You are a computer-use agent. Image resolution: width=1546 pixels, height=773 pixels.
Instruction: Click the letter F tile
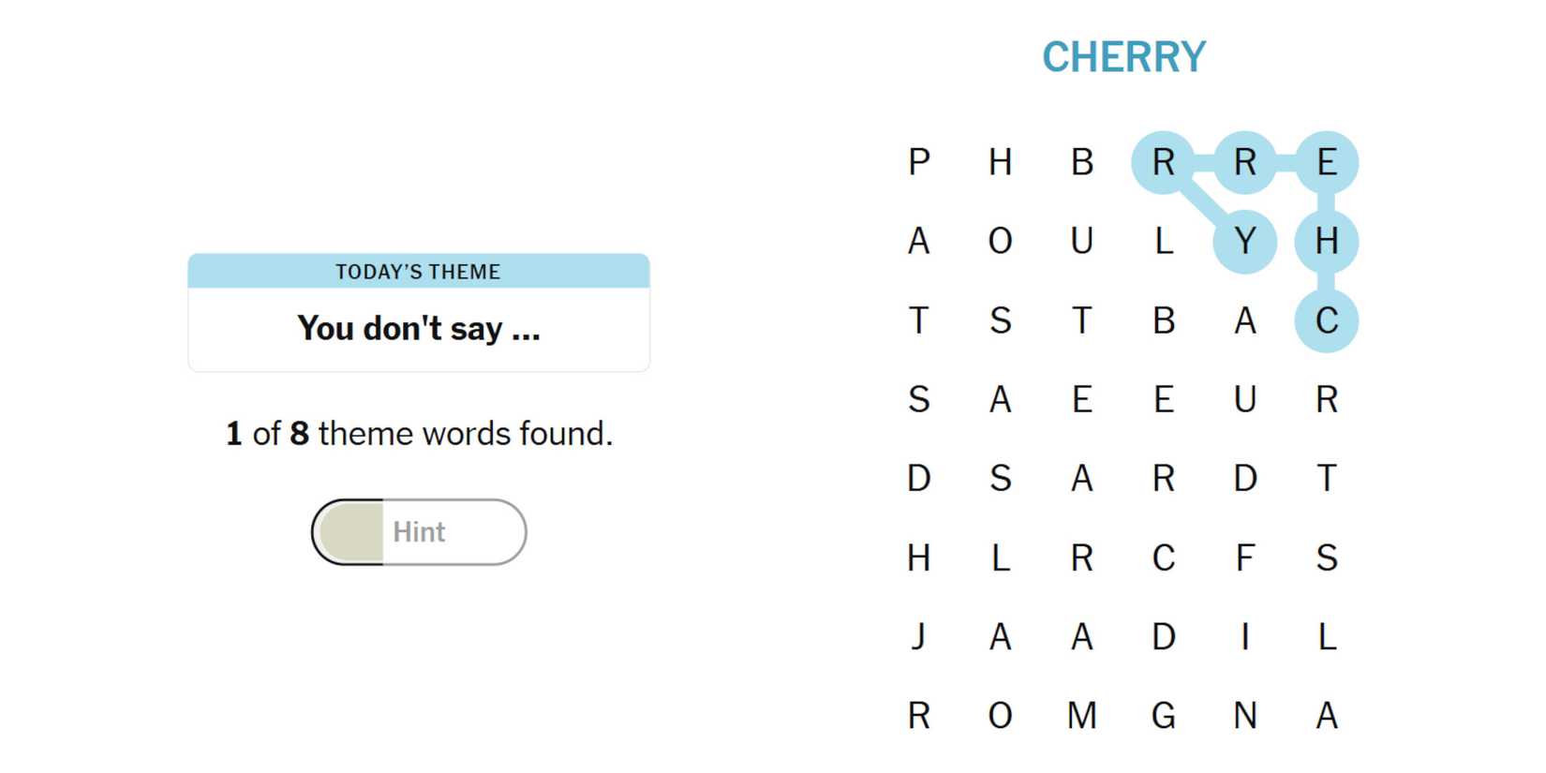click(1245, 558)
